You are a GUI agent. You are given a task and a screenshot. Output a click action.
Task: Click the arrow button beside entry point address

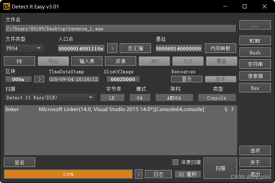pyautogui.click(x=112, y=48)
